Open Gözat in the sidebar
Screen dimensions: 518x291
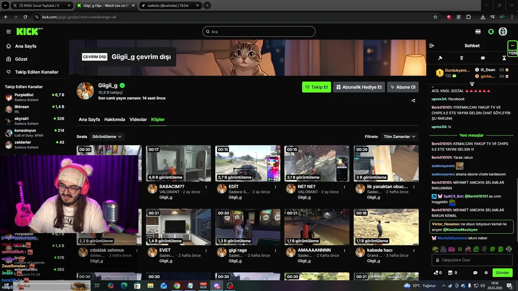[17, 59]
